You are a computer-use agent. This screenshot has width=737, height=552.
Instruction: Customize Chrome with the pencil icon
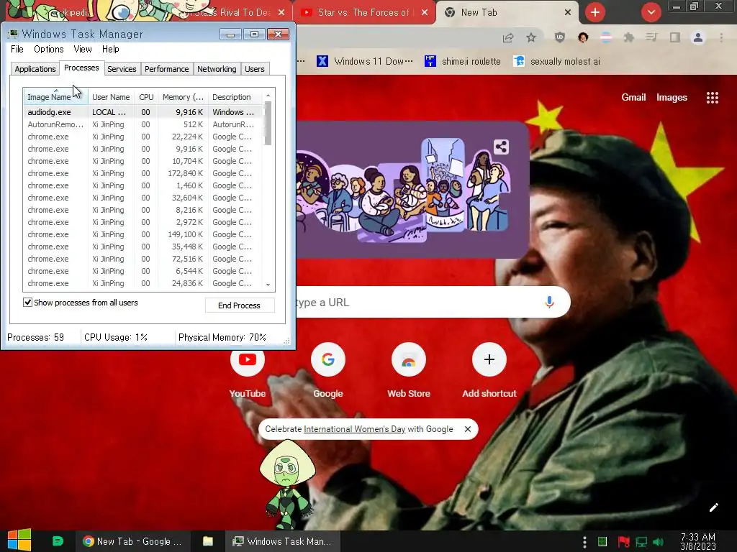click(x=713, y=507)
